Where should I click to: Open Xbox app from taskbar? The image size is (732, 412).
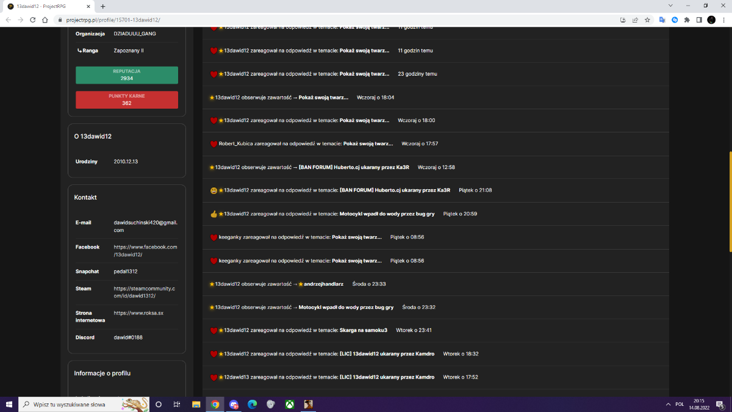290,404
